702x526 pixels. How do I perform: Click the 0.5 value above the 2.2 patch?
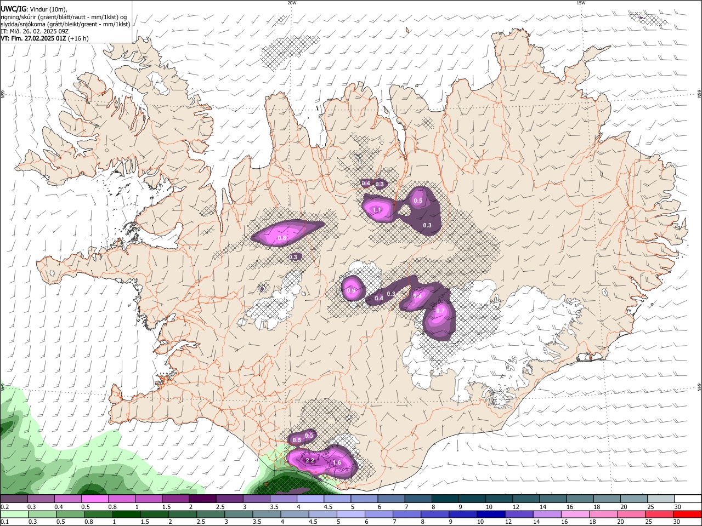pyautogui.click(x=297, y=440)
